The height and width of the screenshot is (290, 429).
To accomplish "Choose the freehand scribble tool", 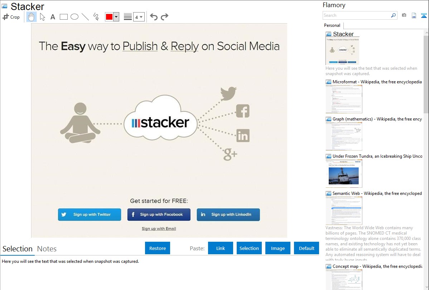I will click(x=96, y=17).
